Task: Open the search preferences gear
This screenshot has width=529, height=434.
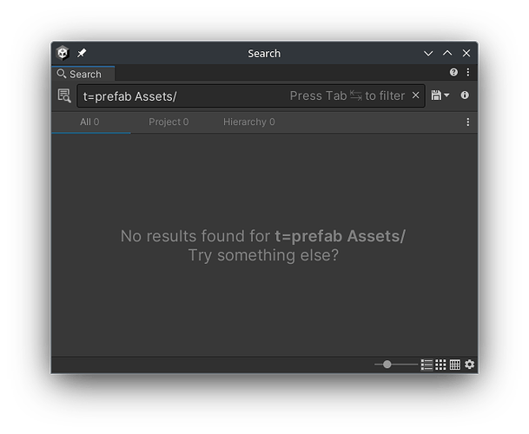Action: coord(470,365)
